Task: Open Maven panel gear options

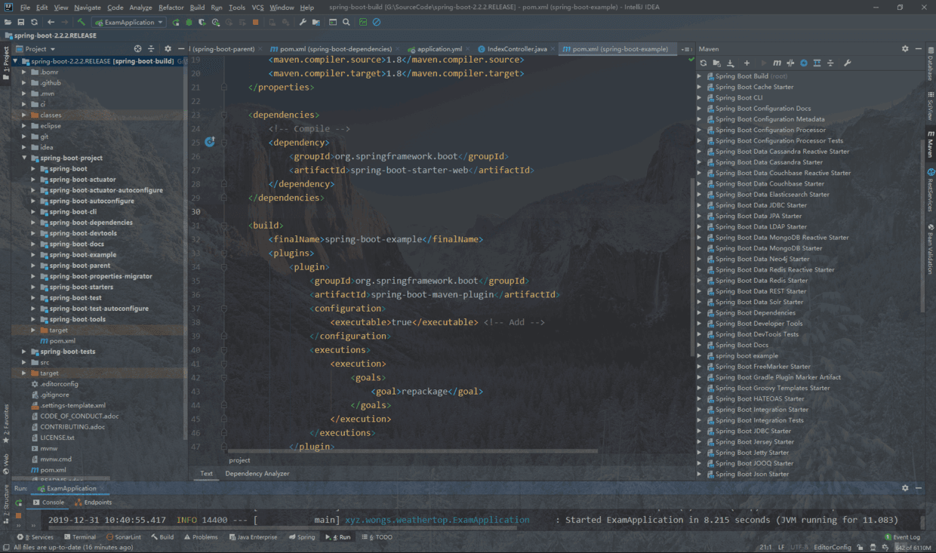Action: tap(905, 48)
